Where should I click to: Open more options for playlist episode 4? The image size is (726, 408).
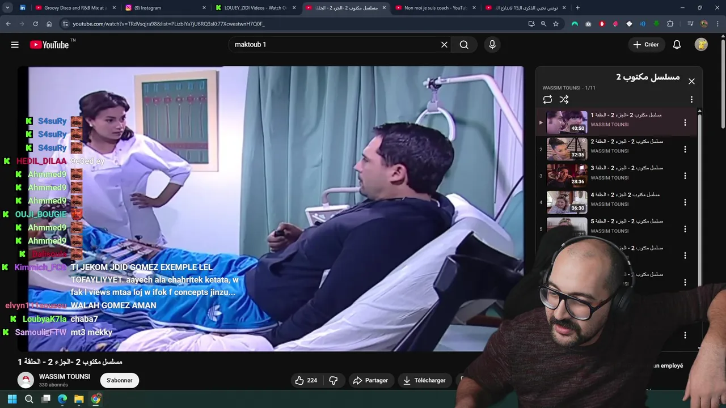point(685,202)
